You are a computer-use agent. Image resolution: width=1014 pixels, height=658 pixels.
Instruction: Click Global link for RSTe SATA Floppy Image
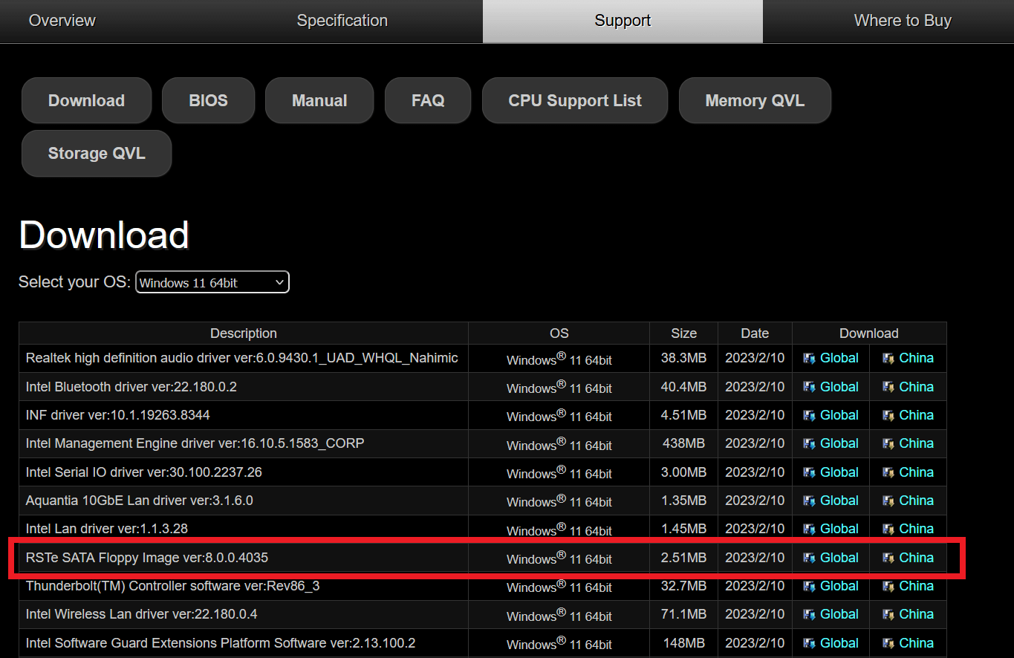tap(839, 558)
